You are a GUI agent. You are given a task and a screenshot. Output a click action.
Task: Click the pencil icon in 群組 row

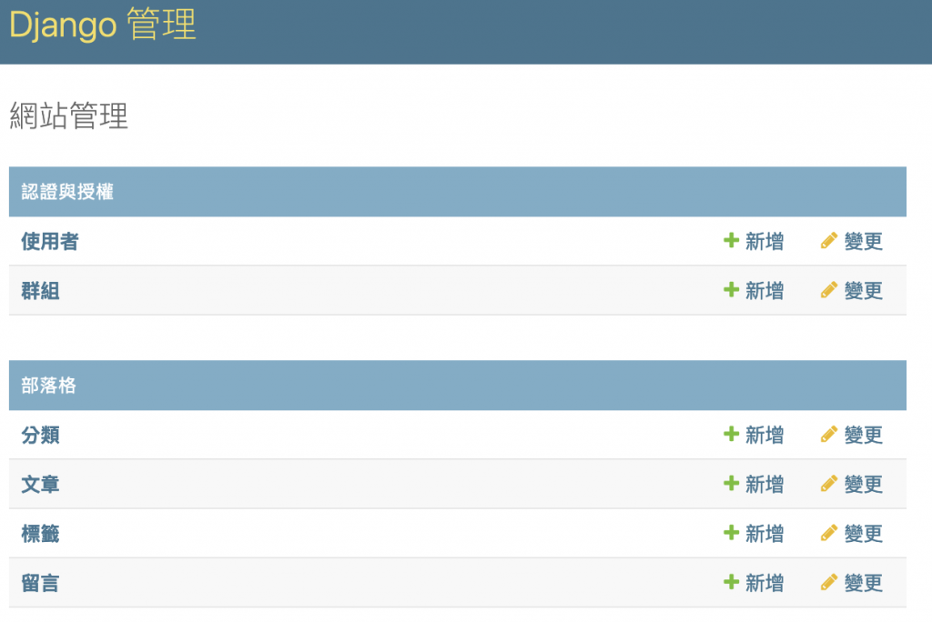coord(829,290)
